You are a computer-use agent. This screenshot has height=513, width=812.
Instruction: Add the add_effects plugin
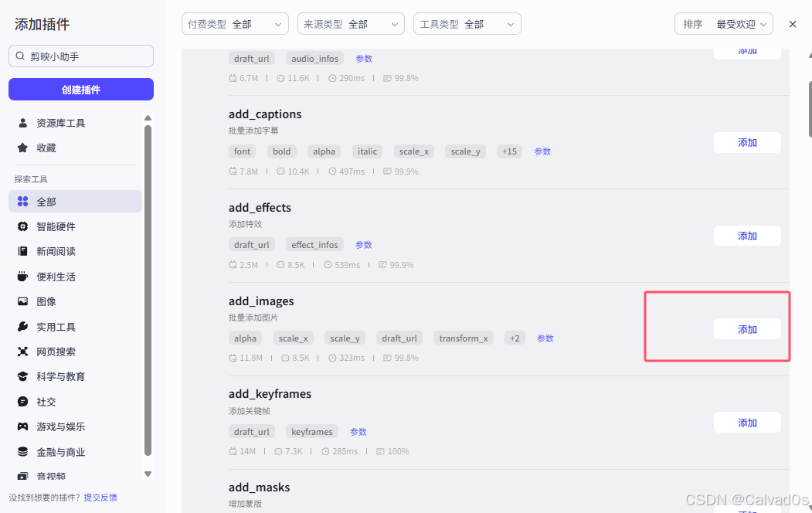[747, 236]
